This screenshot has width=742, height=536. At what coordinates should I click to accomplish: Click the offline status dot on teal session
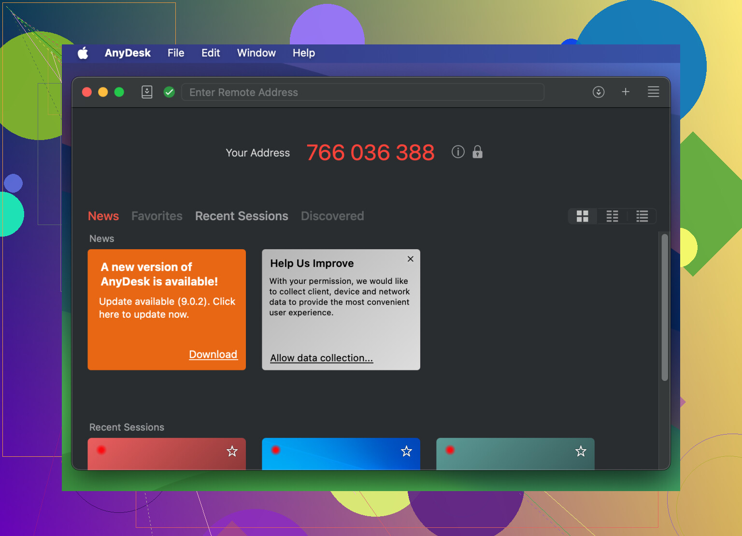(x=450, y=450)
